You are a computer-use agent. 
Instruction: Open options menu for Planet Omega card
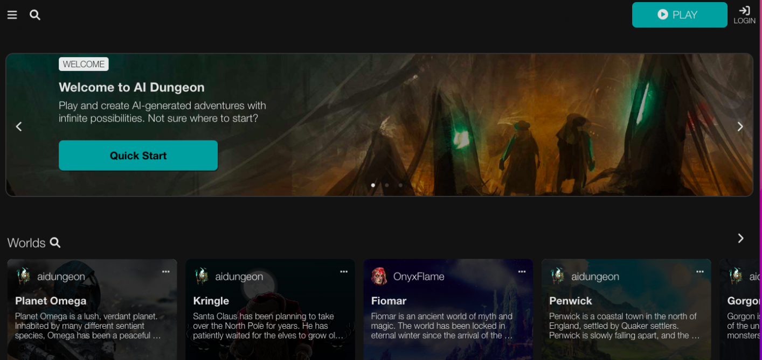(166, 272)
